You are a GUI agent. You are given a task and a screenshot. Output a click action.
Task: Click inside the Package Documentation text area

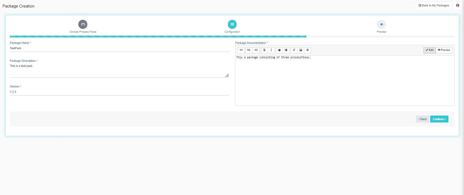click(x=345, y=80)
